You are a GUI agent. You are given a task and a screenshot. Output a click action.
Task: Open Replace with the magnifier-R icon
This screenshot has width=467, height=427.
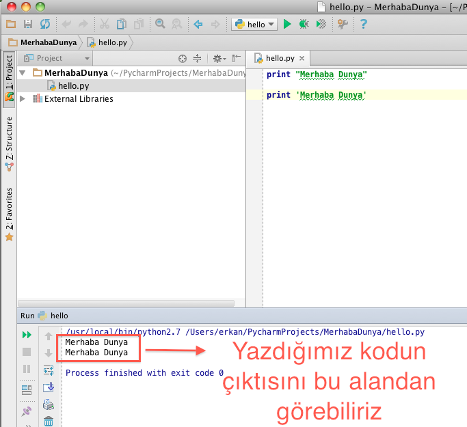coord(177,24)
